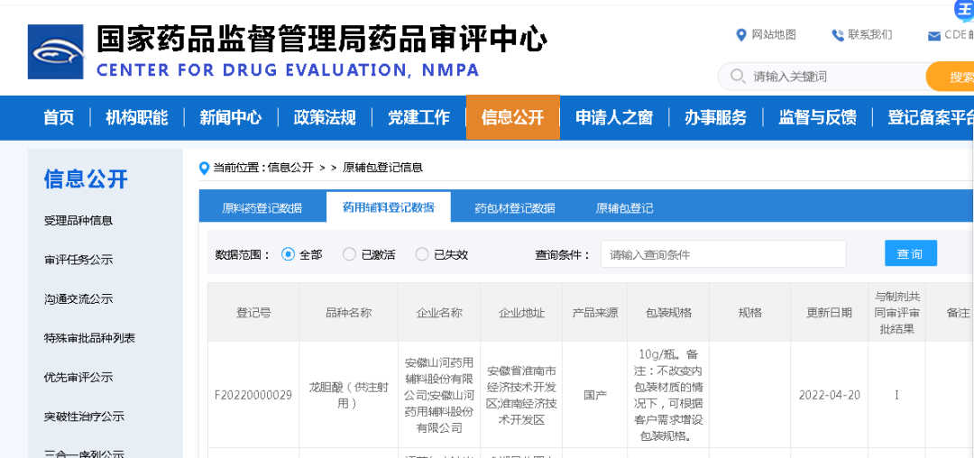Click the 产品来源 column header
Viewport: 974px width, 458px height.
coord(595,313)
